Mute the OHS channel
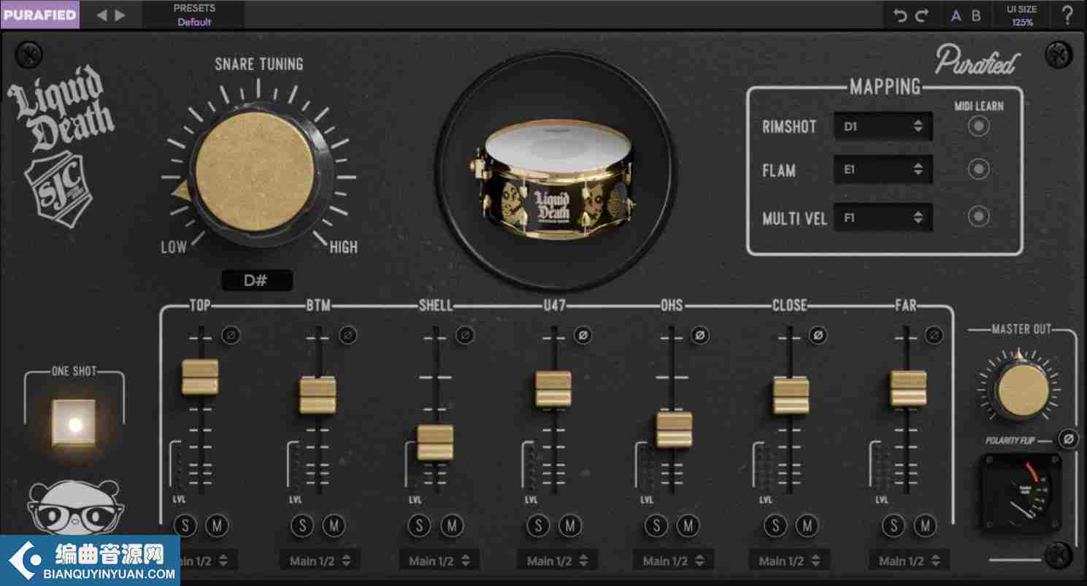This screenshot has height=586, width=1087. [688, 525]
